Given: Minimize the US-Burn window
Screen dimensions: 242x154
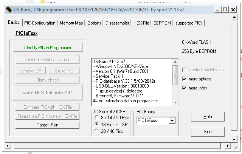Looking at the screenshot, I should (x=218, y=10).
